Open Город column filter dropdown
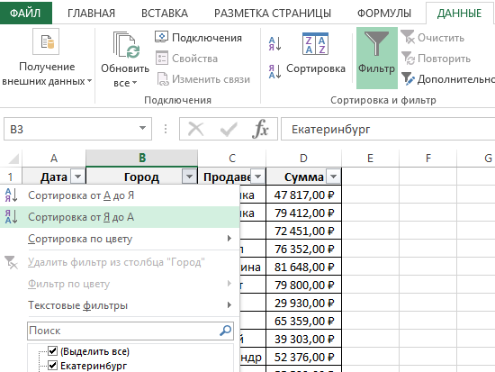The image size is (495, 372). [189, 177]
